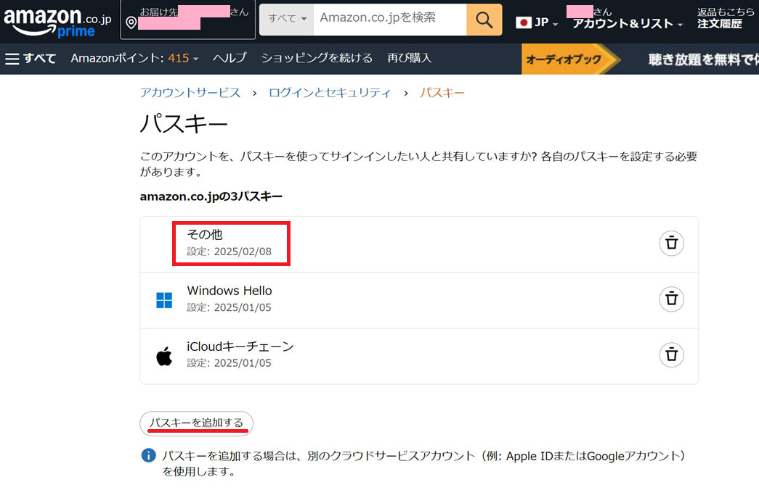759x490 pixels.
Task: Click the 聴き放題を無料で banner text
Action: point(703,59)
